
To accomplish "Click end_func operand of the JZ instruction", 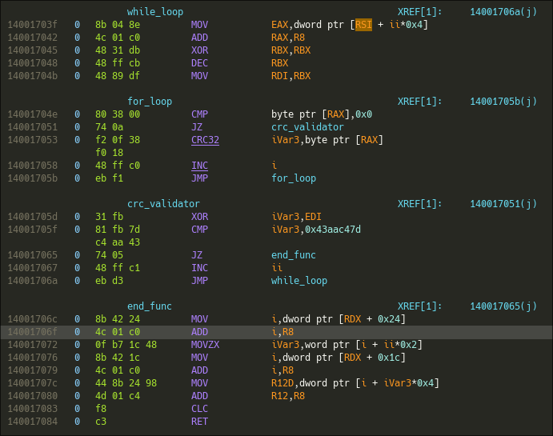I will click(294, 255).
